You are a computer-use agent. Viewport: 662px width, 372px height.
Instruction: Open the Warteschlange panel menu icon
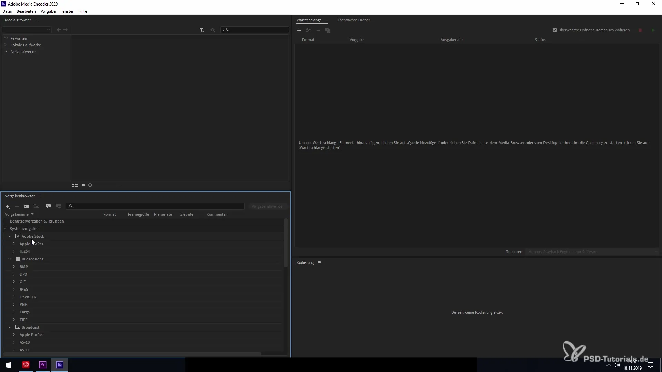click(x=327, y=20)
